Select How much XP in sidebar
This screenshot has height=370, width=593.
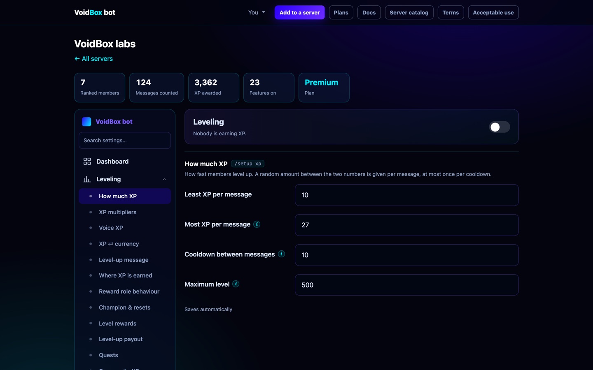[125, 196]
